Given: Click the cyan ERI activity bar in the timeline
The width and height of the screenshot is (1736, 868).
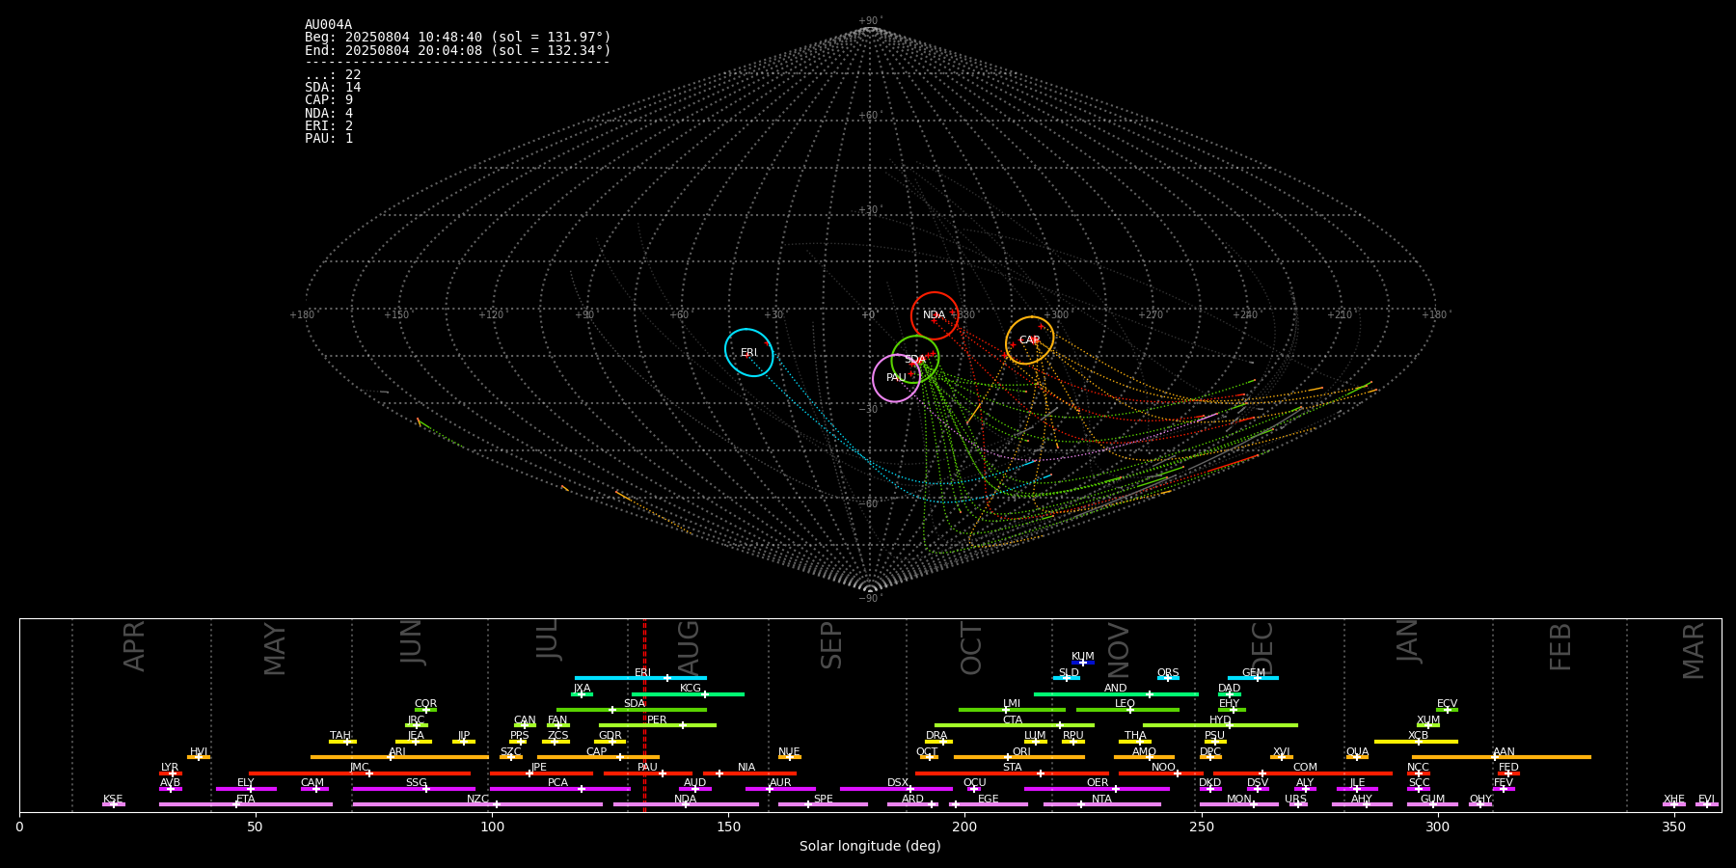Looking at the screenshot, I should pos(640,678).
